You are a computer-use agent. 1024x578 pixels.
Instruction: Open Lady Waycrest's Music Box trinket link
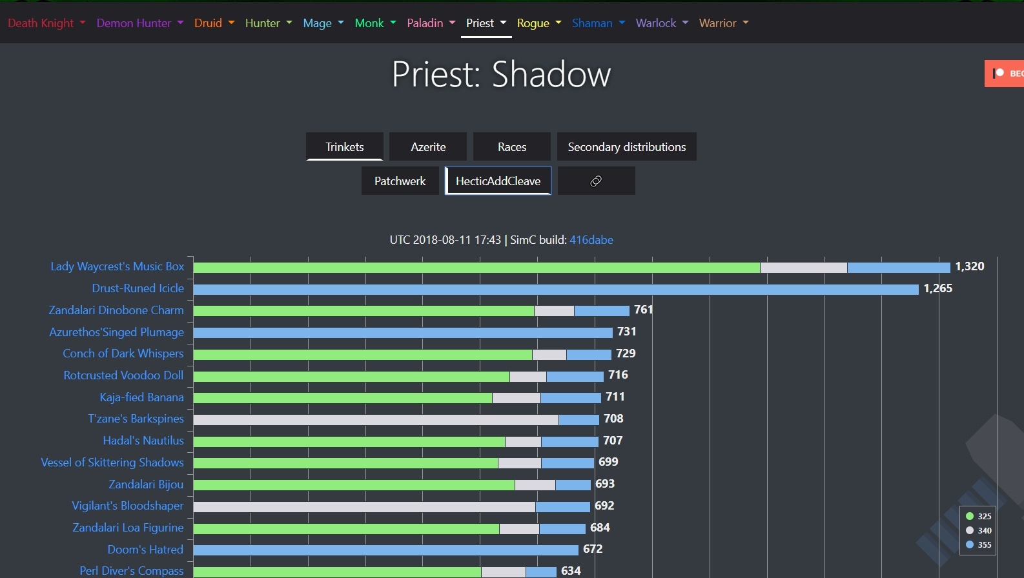[x=118, y=266]
